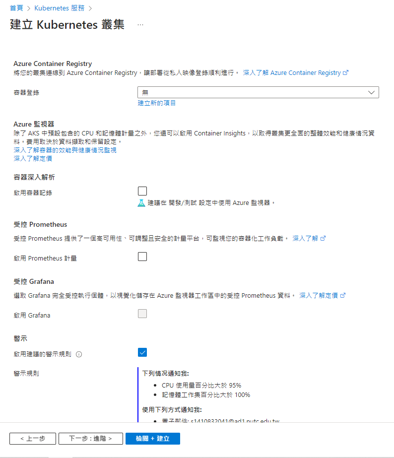
Task: Click the 檢閱 + 建立 button
Action: click(153, 439)
